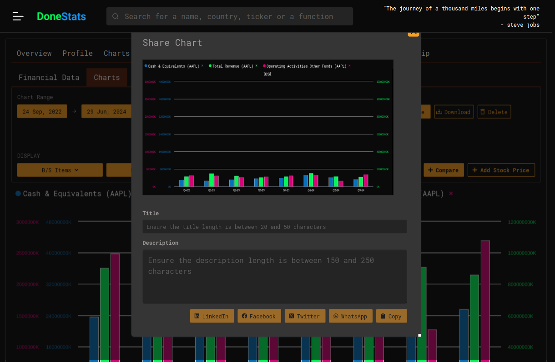The width and height of the screenshot is (555, 362).
Task: Open the hamburger navigation menu
Action: (18, 16)
